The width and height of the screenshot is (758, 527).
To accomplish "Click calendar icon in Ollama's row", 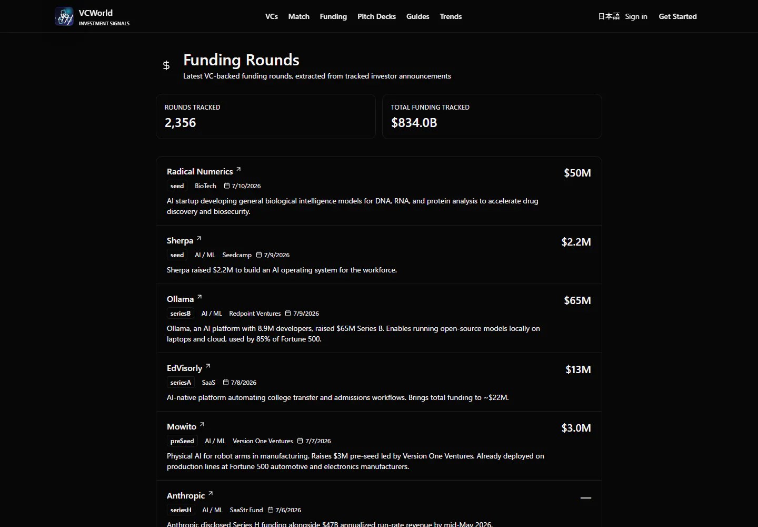I will click(288, 313).
